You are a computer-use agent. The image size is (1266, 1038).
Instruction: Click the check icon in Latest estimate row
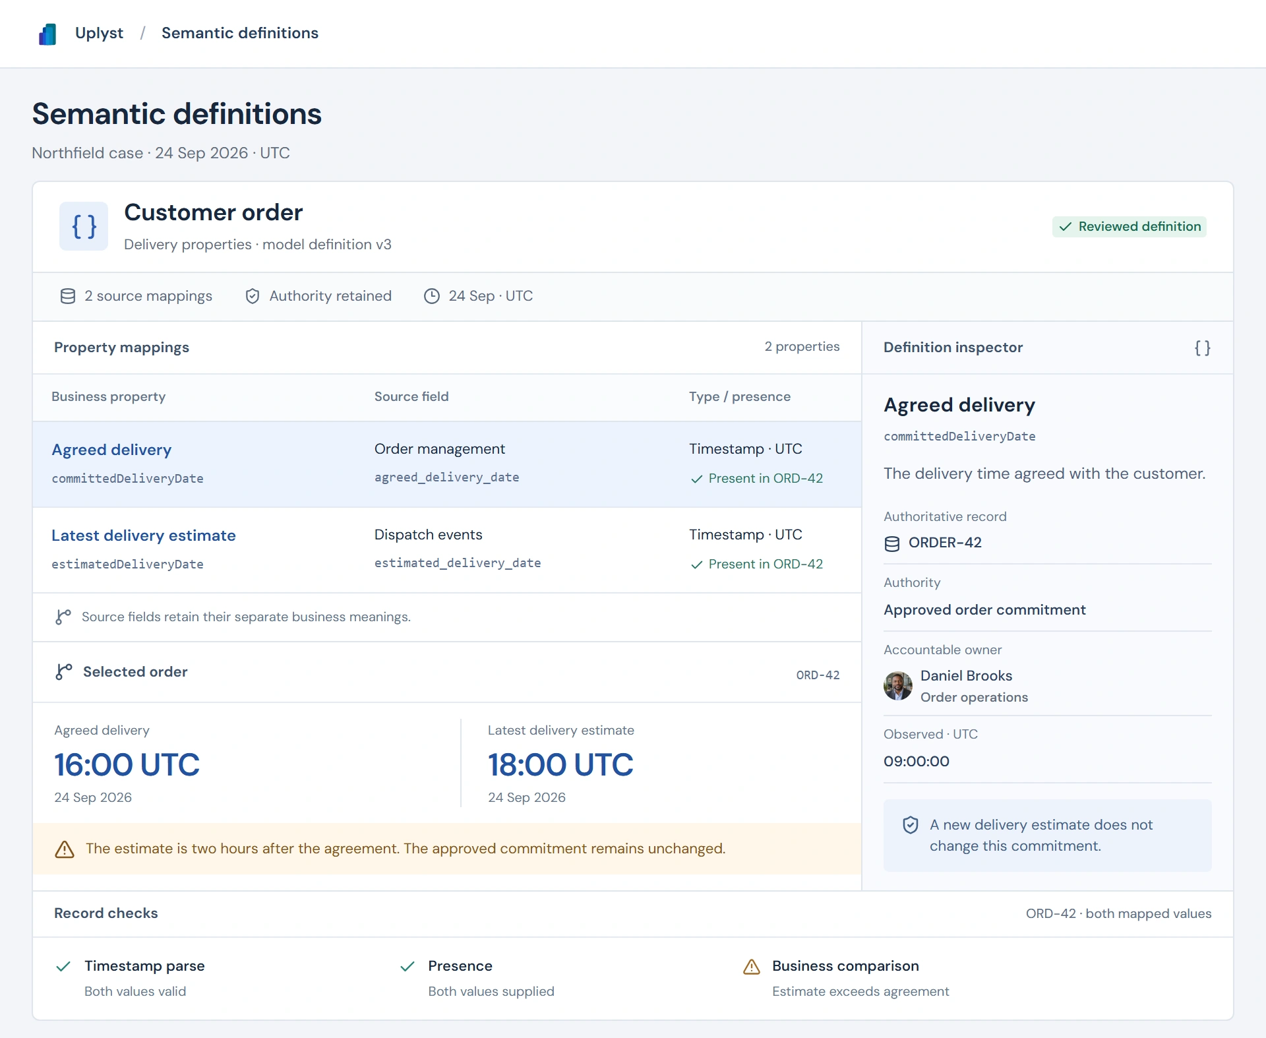[x=696, y=565]
